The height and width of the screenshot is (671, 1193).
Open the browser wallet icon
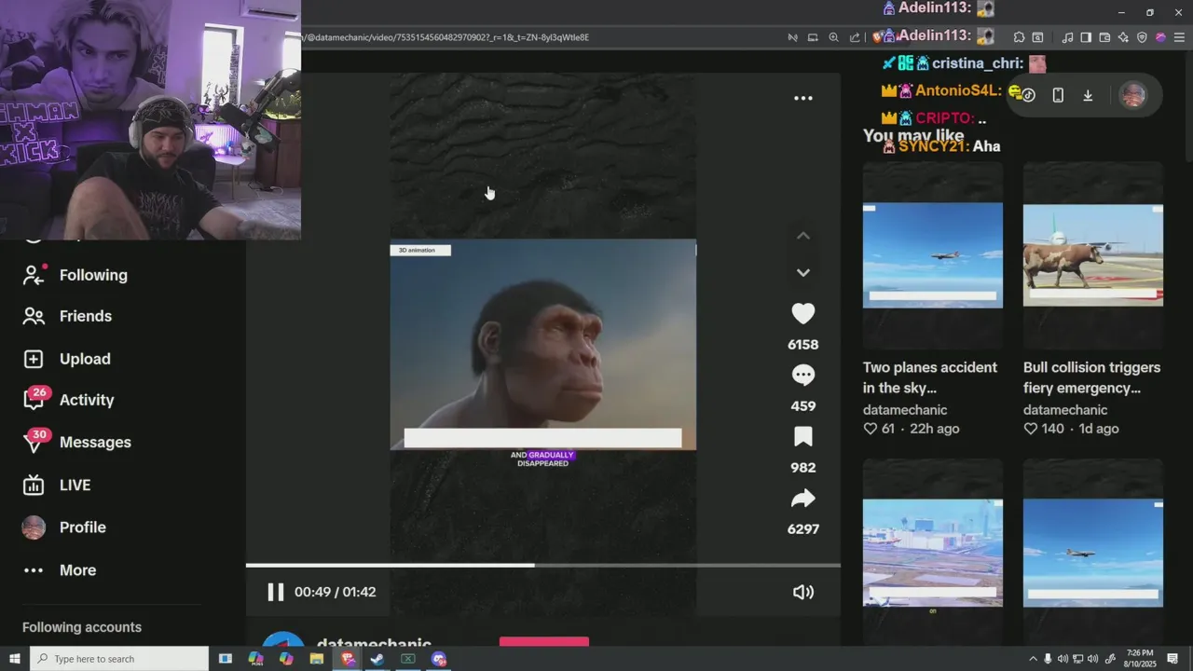point(1104,37)
